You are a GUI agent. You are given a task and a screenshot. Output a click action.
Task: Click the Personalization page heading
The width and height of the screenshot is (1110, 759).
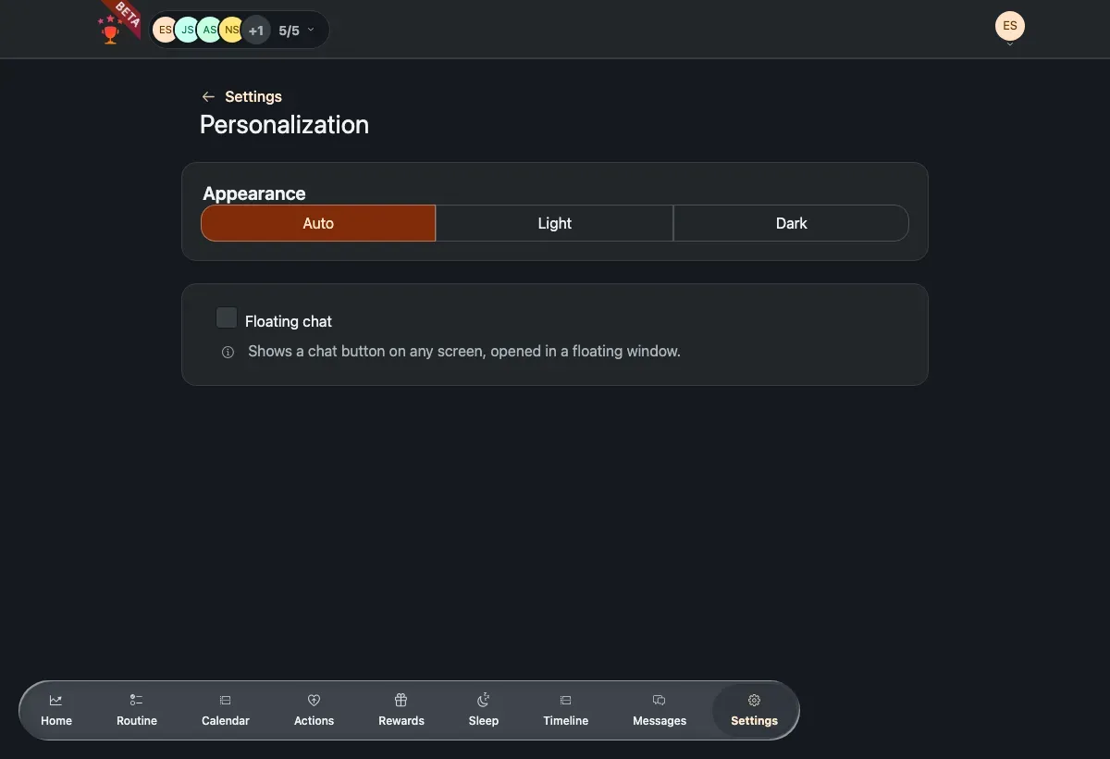point(285,125)
